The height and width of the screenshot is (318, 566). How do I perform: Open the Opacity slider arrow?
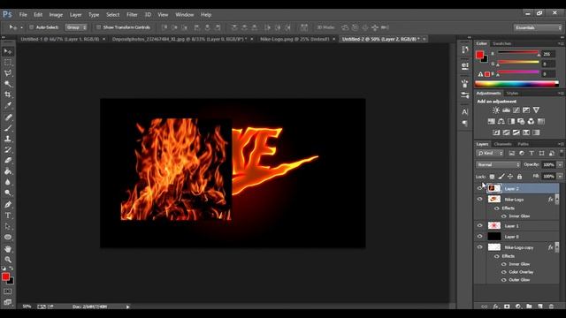pos(560,165)
